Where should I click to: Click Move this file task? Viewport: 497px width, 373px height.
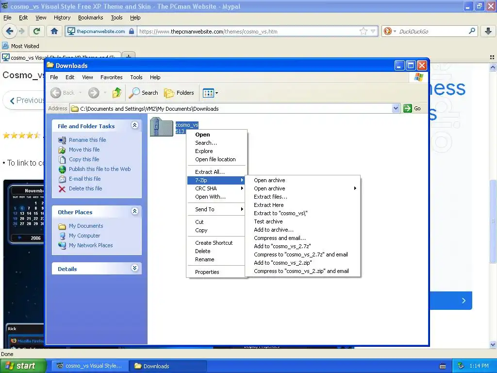(x=84, y=150)
